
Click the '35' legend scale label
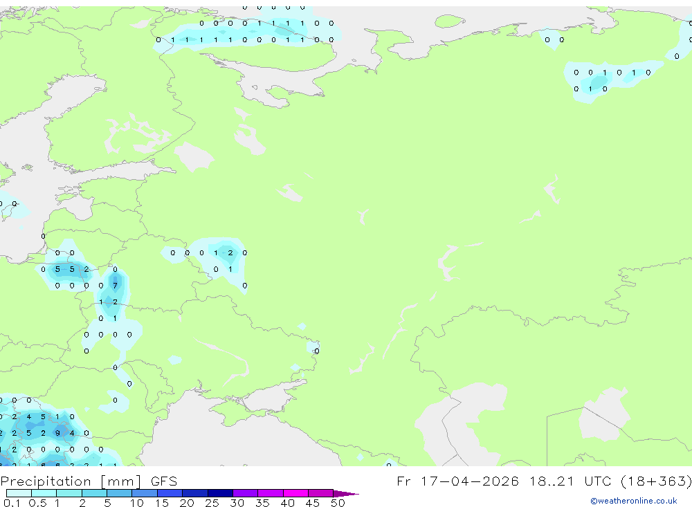click(x=262, y=503)
